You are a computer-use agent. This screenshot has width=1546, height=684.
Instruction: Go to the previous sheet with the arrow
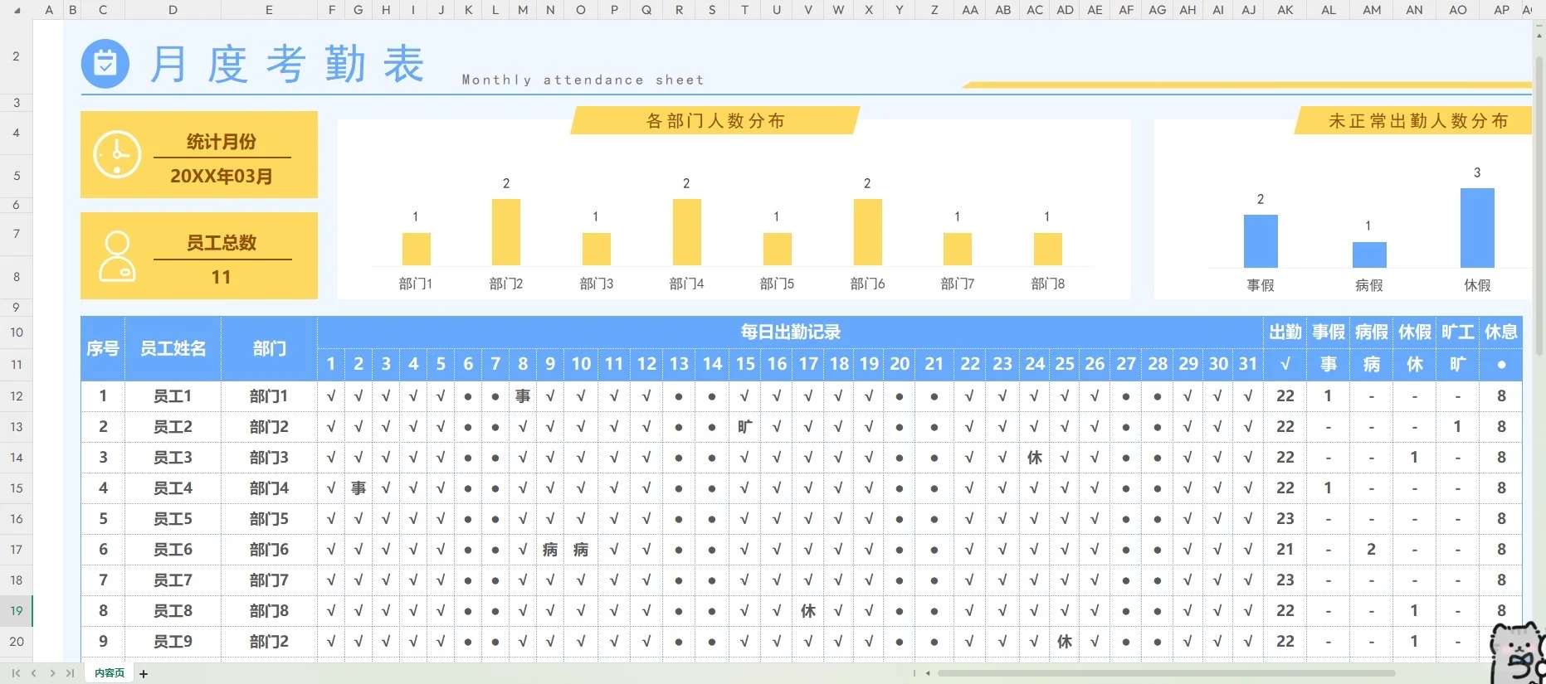coord(34,673)
